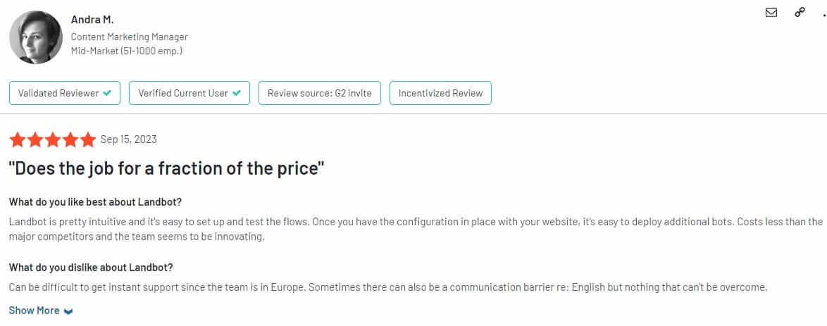Screen dimensions: 827x326
Task: Click the email envelope icon
Action: coord(771,12)
